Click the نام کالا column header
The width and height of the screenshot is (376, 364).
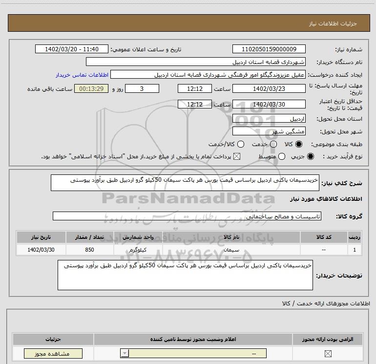(x=231, y=237)
